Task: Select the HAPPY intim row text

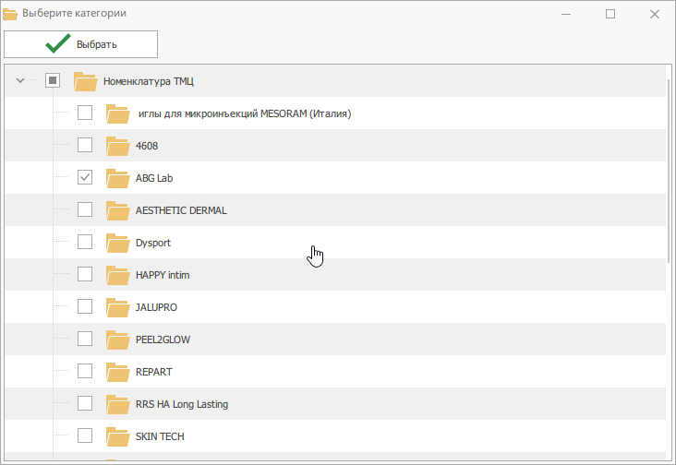Action: click(163, 275)
